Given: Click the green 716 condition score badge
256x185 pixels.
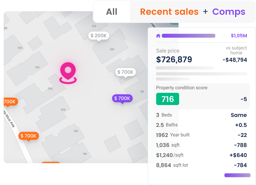Looking at the screenshot, I should 167,99.
